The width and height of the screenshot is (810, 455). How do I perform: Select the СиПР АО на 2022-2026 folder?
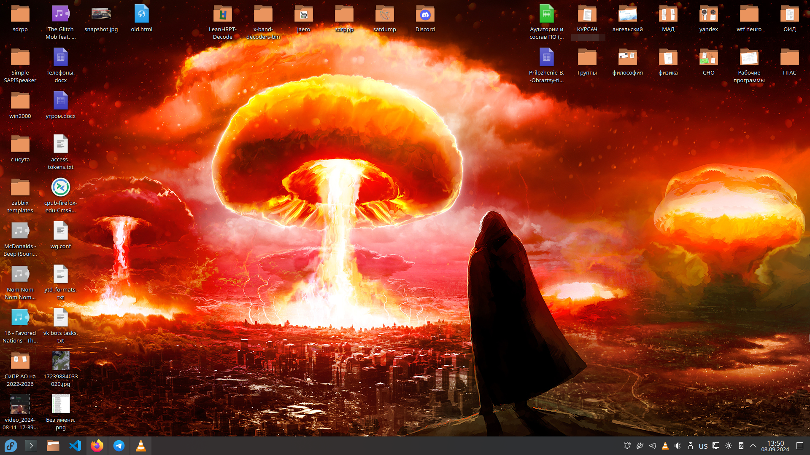coord(20,369)
